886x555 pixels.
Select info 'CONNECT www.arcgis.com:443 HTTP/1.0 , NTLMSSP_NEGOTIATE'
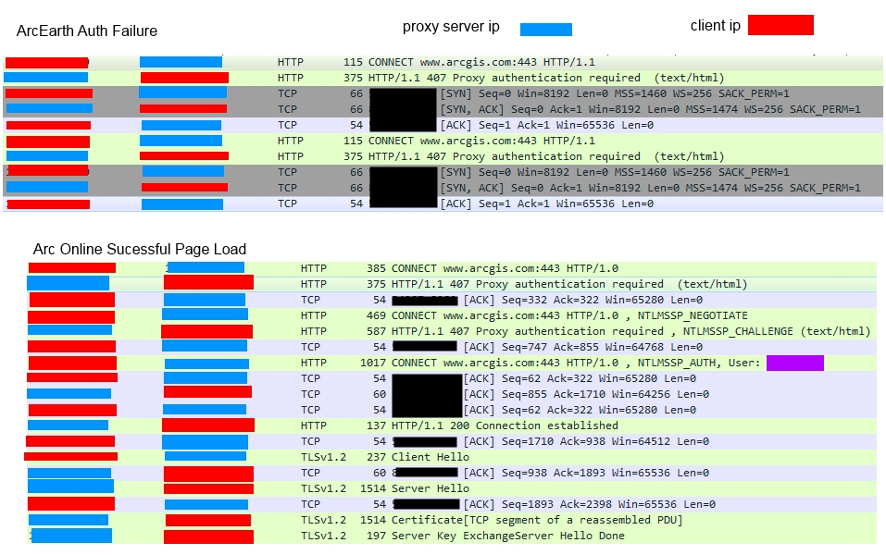[x=569, y=315]
